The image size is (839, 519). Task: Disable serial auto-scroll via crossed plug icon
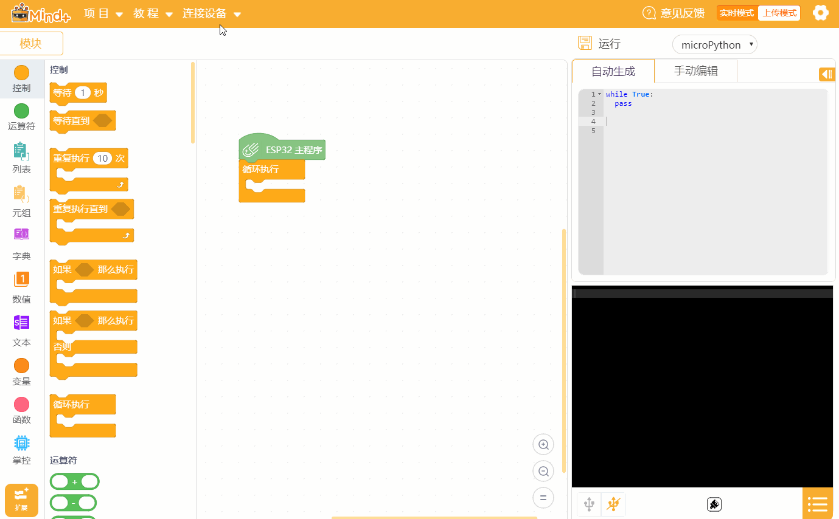click(x=613, y=504)
